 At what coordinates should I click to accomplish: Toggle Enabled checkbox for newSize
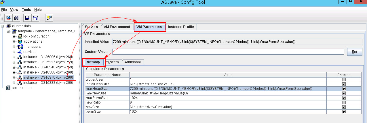click(344, 107)
